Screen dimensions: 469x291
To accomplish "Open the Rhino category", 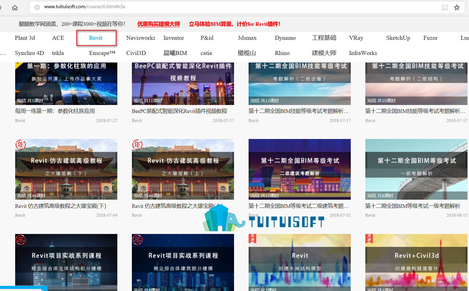I will 282,53.
